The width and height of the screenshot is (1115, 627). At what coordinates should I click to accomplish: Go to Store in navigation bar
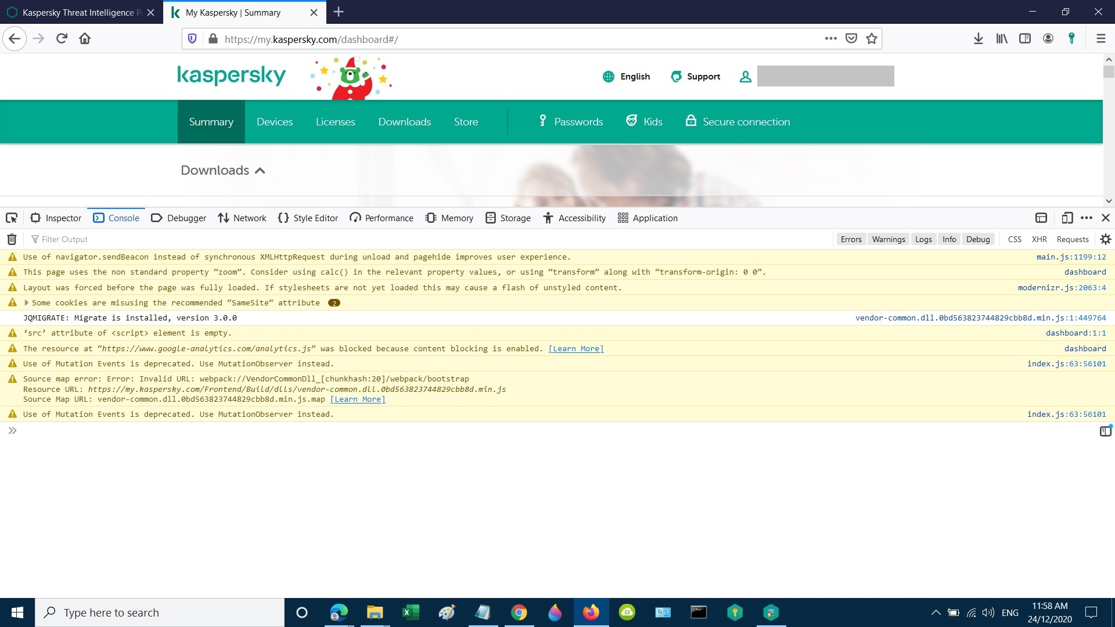pyautogui.click(x=466, y=122)
